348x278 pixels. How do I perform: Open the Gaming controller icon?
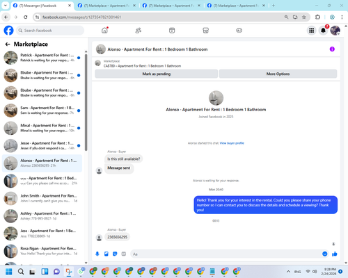239,31
